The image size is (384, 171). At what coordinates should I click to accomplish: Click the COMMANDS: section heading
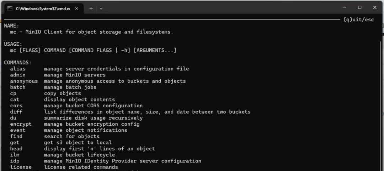point(18,63)
